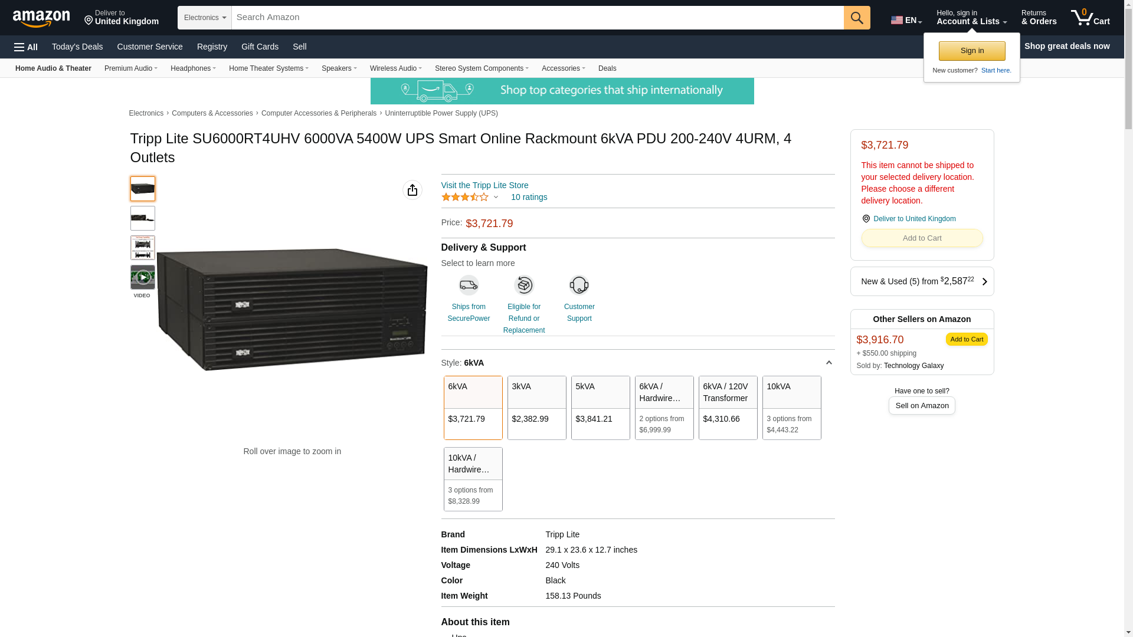Image resolution: width=1133 pixels, height=637 pixels.
Task: Expand the EN language dropdown
Action: pyautogui.click(x=906, y=21)
